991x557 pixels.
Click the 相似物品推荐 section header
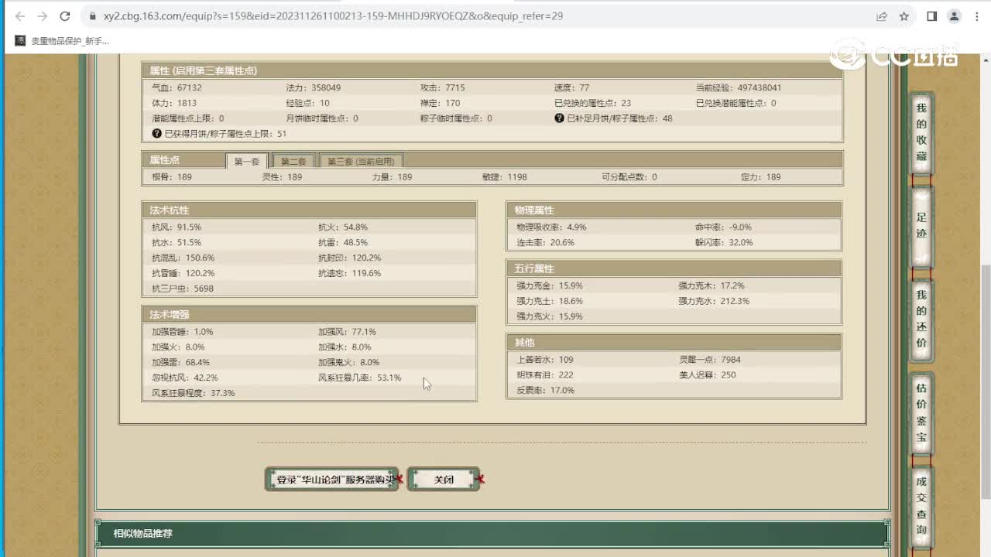click(x=492, y=534)
